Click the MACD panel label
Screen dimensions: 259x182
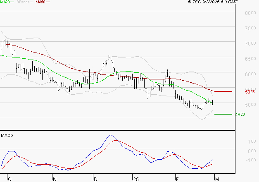[x=7, y=136]
